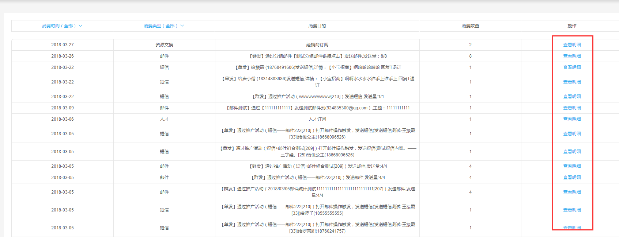The height and width of the screenshot is (237, 619).
Task: Open 查看明细 for the 经销商订阅 row
Action: click(572, 45)
